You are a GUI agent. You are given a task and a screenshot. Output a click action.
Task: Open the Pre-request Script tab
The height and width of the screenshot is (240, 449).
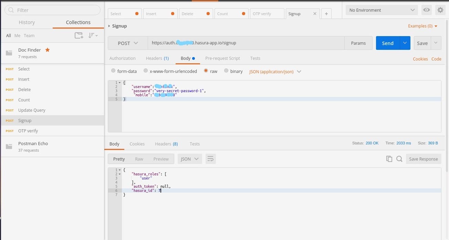(222, 58)
